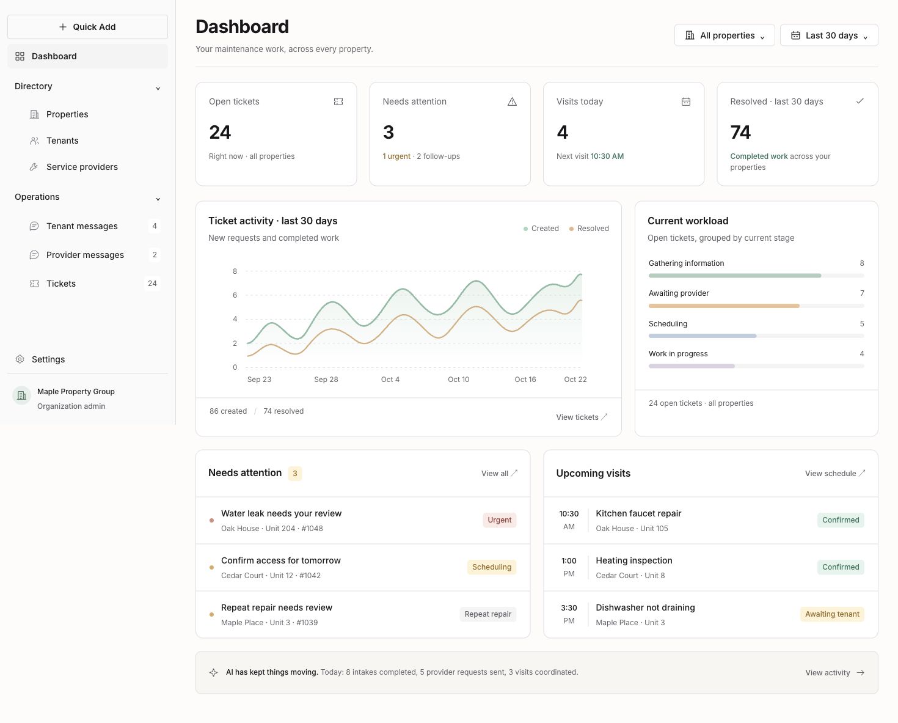Click the Repeat repair tag
This screenshot has height=723, width=898.
(x=488, y=614)
